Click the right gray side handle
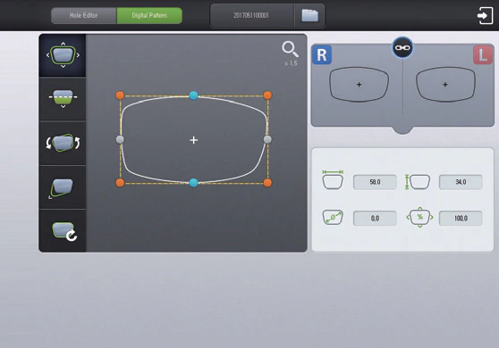Viewport: 499px width, 348px height. click(267, 139)
